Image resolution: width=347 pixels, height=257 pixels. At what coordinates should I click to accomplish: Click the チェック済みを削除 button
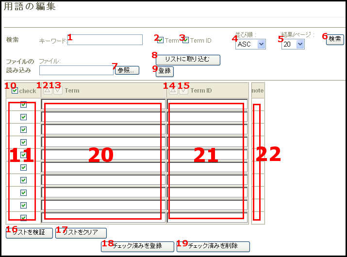point(213,247)
